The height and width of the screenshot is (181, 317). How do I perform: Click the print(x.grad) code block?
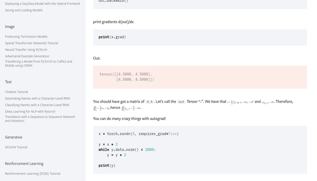(200, 37)
